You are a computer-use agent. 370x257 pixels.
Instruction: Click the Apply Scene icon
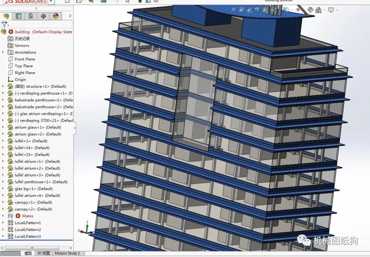point(318,10)
